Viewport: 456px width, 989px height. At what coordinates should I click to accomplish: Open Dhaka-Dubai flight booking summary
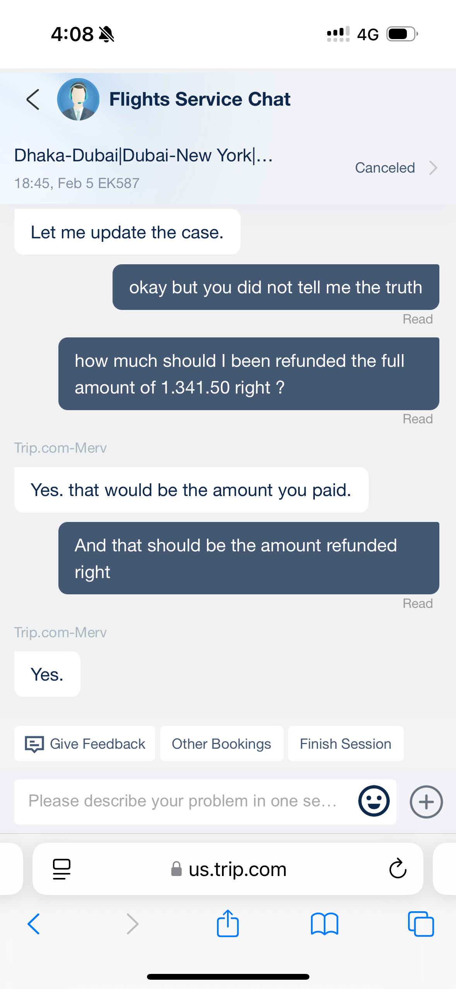tap(143, 156)
